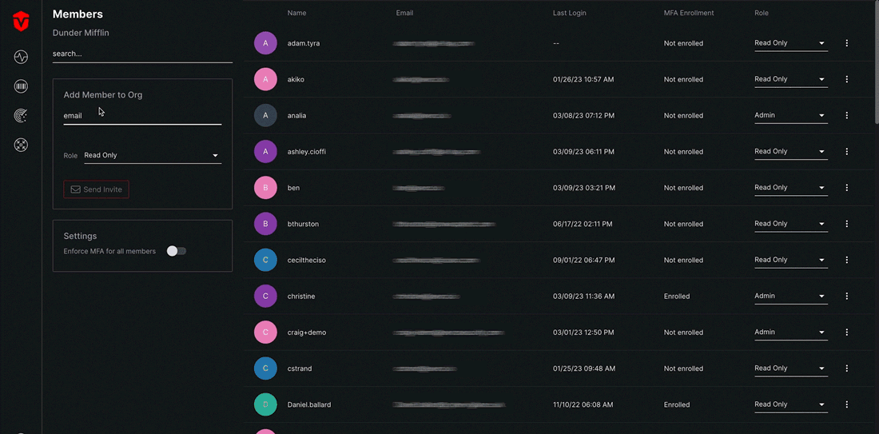Screen dimensions: 879x434
Task: Focus the members search field
Action: coord(142,54)
